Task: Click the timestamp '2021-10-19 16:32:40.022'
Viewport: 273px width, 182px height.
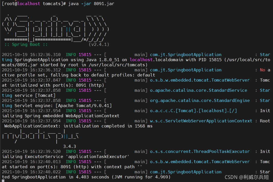Action: (31, 172)
